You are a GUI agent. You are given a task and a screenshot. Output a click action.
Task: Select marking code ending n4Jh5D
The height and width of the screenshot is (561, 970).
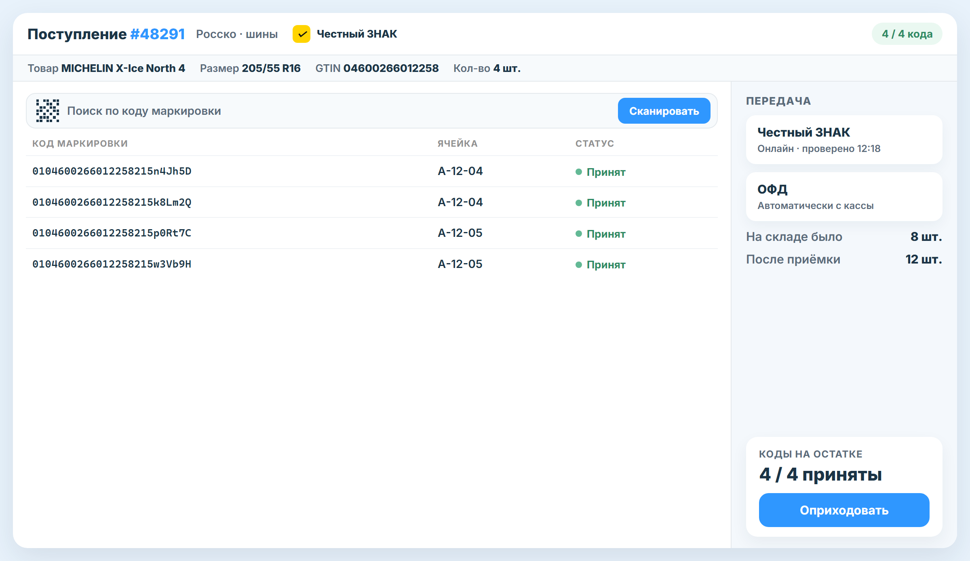pyautogui.click(x=112, y=171)
